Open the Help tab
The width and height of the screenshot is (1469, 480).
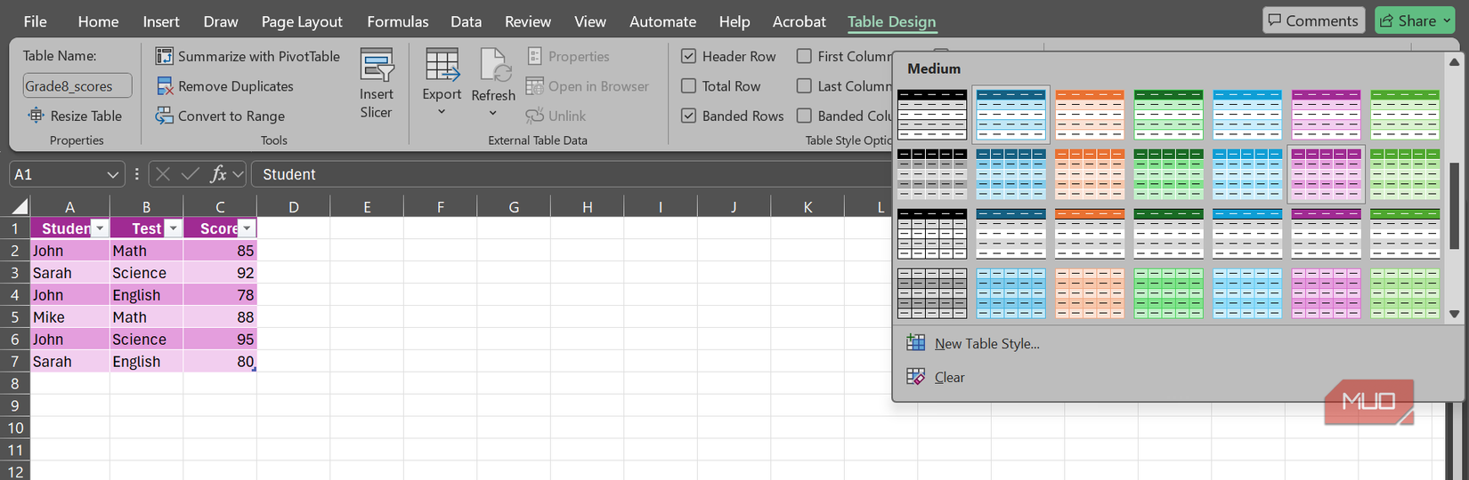point(734,21)
